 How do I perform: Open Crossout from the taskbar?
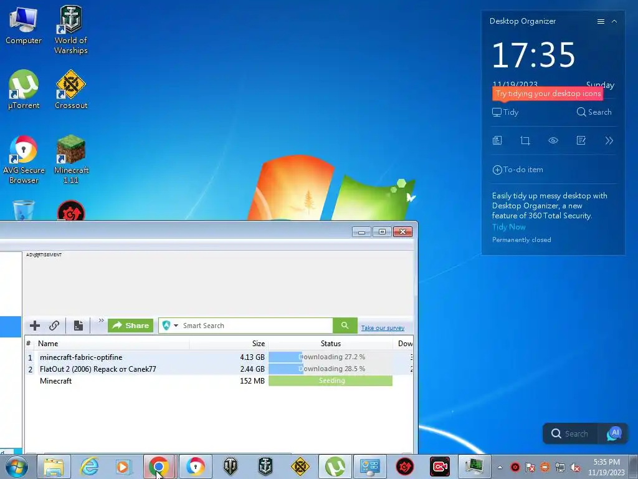[x=300, y=467]
